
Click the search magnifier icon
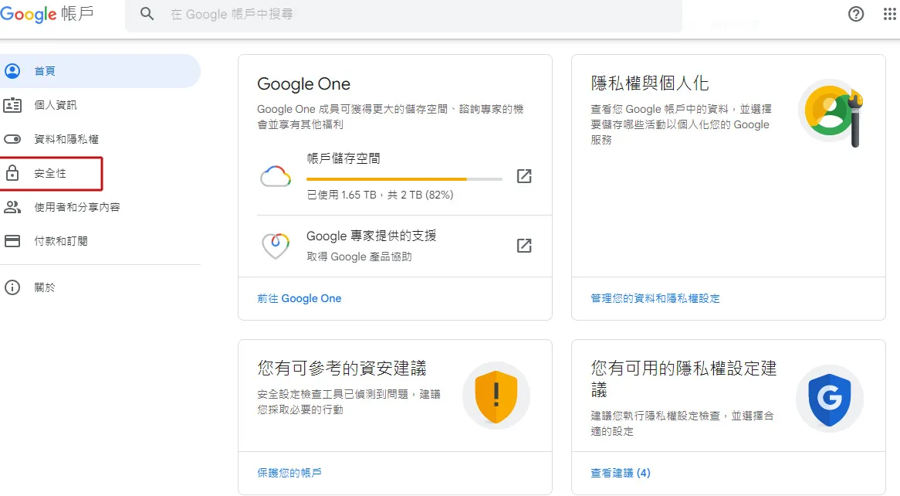147,14
